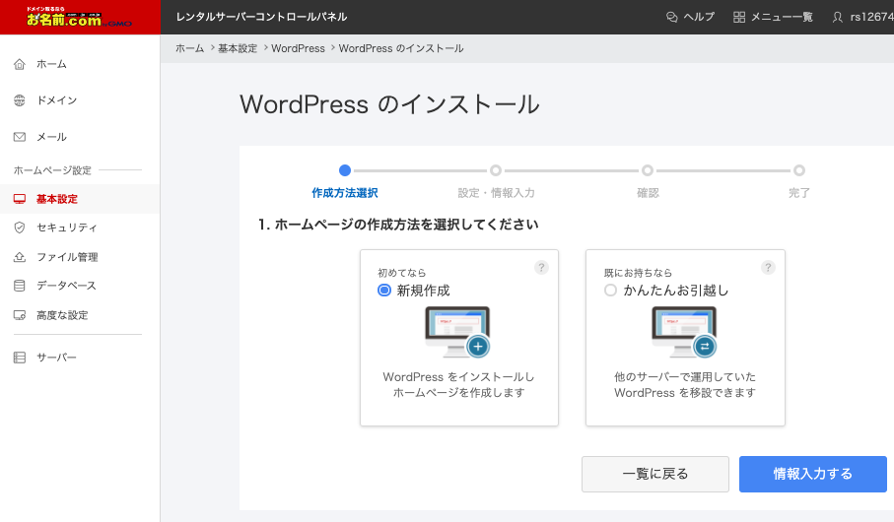
Task: Click the 一覧に戻る button
Action: [654, 474]
